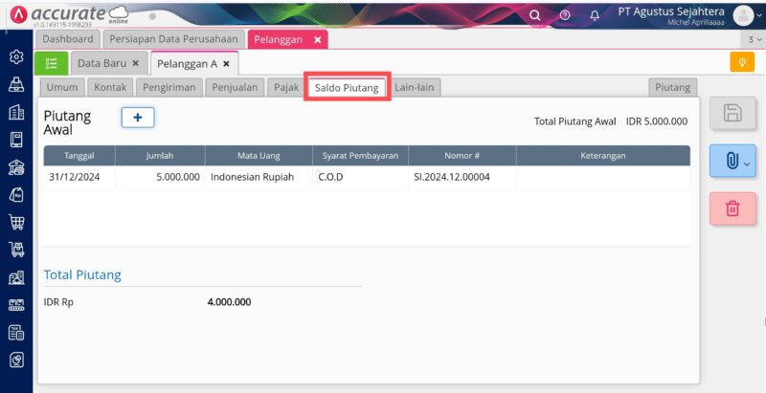Open the user profile account dropdown
This screenshot has width=766, height=393.
(747, 15)
